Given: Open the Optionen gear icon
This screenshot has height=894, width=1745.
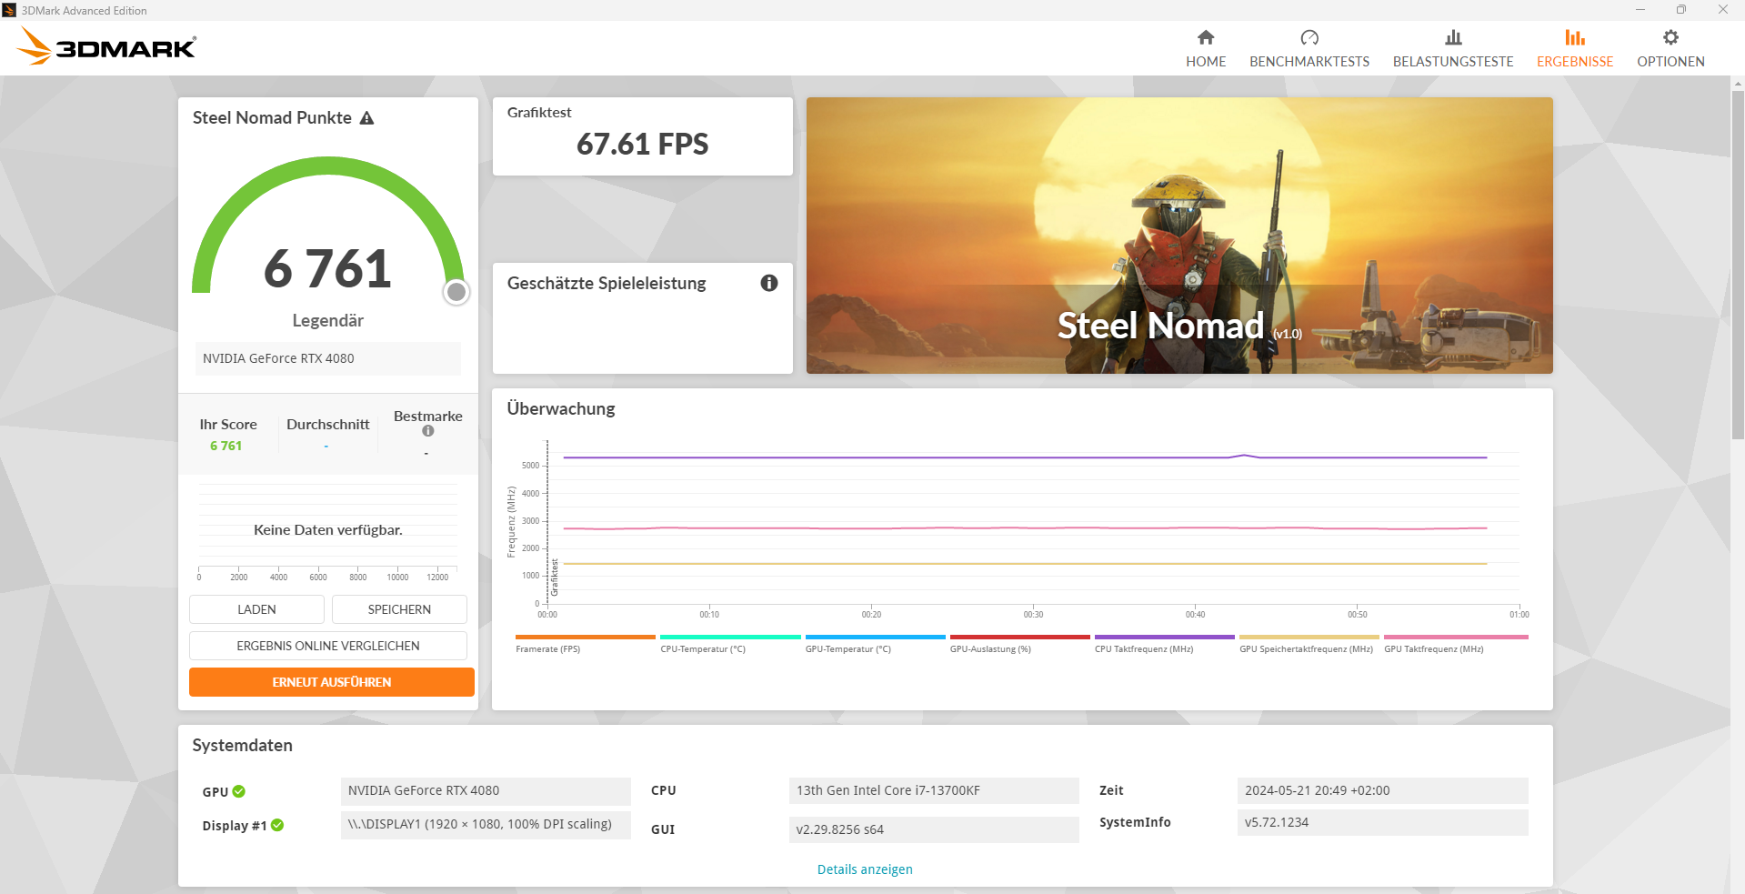Looking at the screenshot, I should tap(1670, 37).
